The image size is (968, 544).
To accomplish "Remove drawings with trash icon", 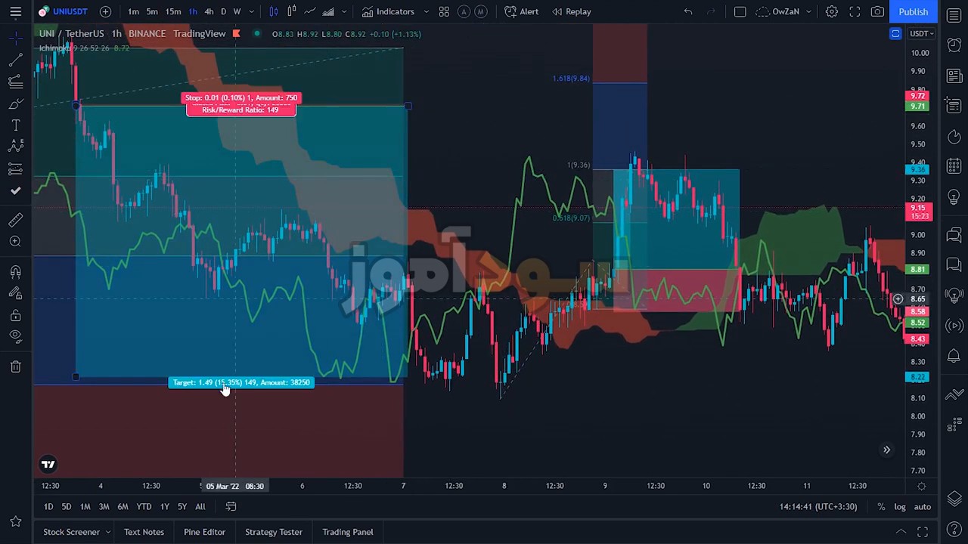I will coord(15,366).
